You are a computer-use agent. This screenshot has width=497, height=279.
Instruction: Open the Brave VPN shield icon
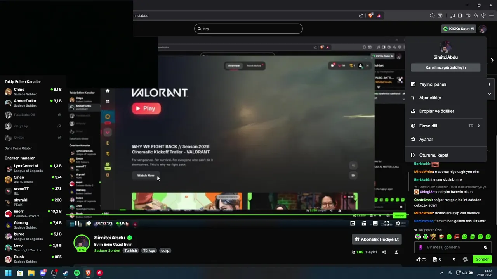click(483, 15)
